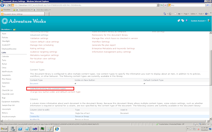Image resolution: width=212 pixels, height=132 pixels.
Task: Click the Read Mail envelope icon
Action: [176, 14]
